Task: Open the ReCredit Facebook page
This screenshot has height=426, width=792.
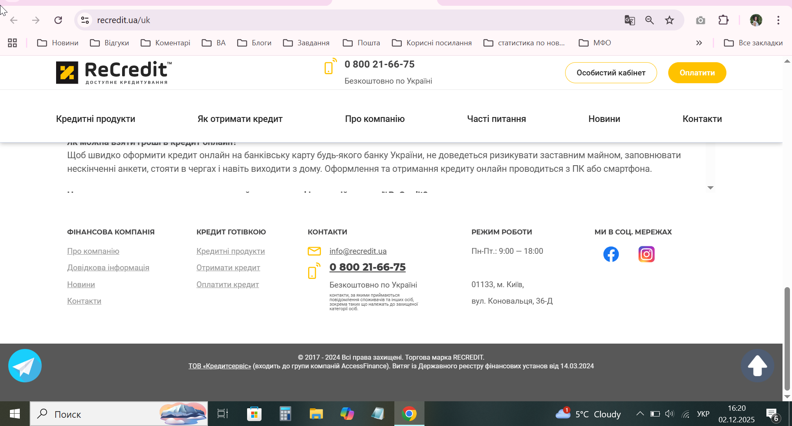Action: click(611, 254)
